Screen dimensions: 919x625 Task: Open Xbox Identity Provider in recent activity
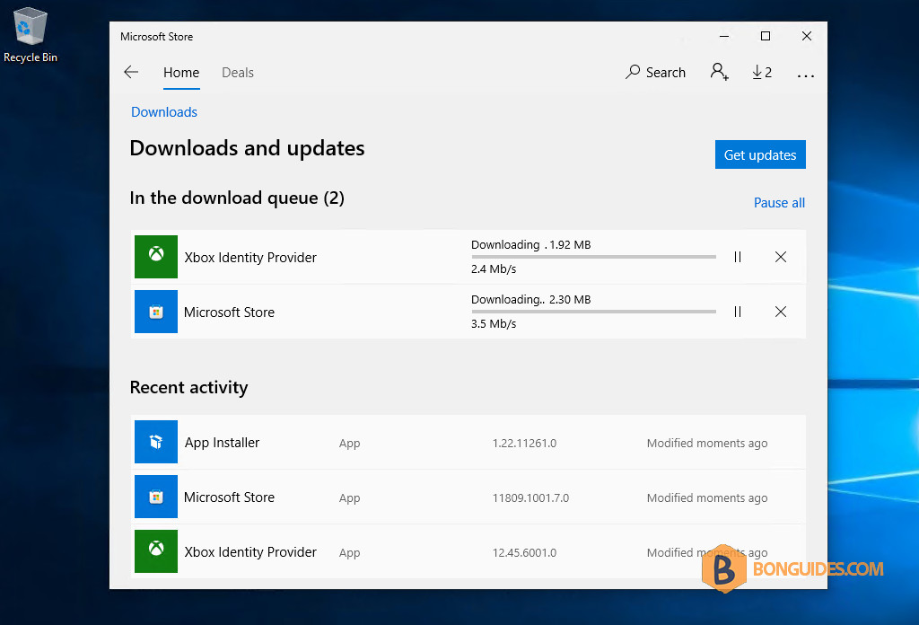click(x=250, y=551)
